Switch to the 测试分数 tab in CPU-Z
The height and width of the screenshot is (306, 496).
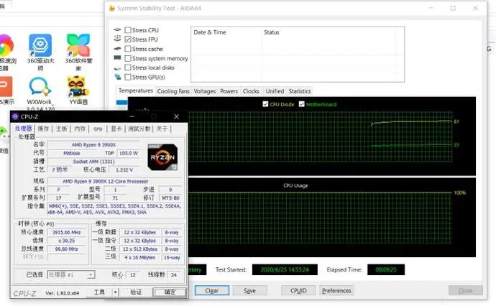(139, 129)
